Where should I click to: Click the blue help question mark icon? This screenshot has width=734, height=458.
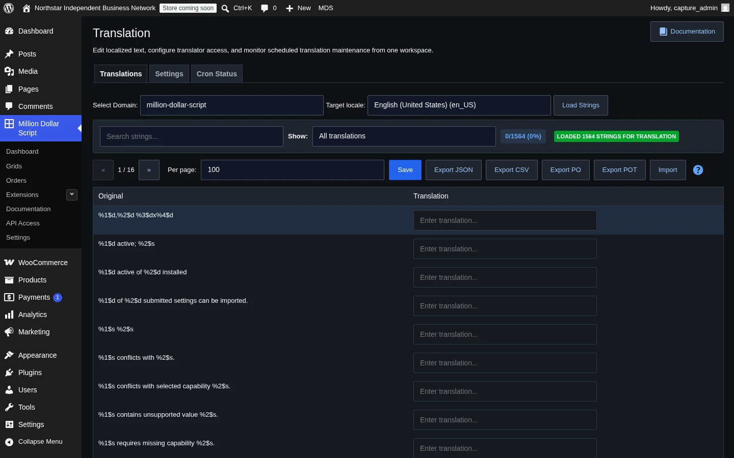tap(698, 170)
